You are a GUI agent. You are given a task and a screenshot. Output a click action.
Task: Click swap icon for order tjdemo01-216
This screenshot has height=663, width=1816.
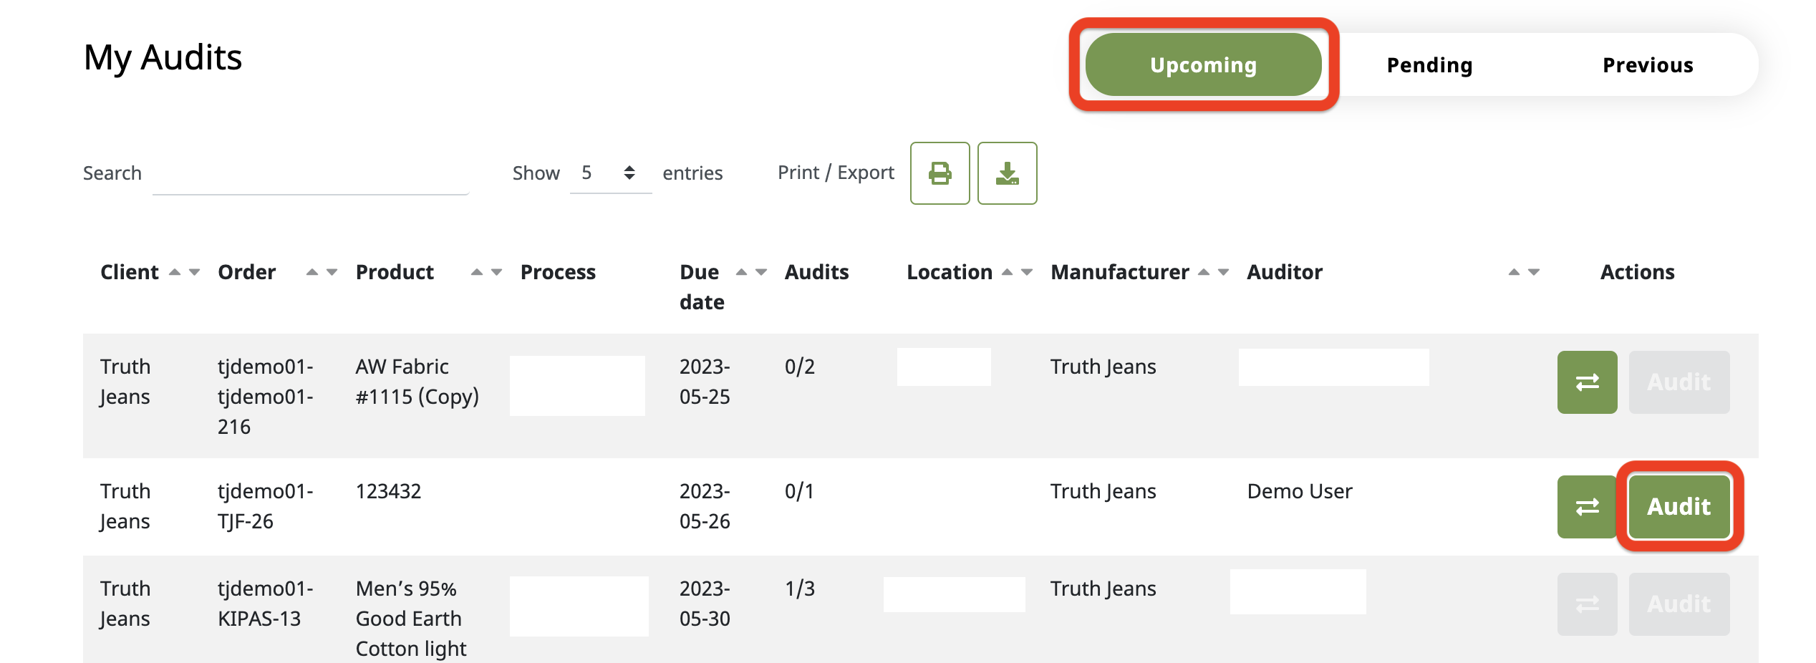[x=1587, y=382]
